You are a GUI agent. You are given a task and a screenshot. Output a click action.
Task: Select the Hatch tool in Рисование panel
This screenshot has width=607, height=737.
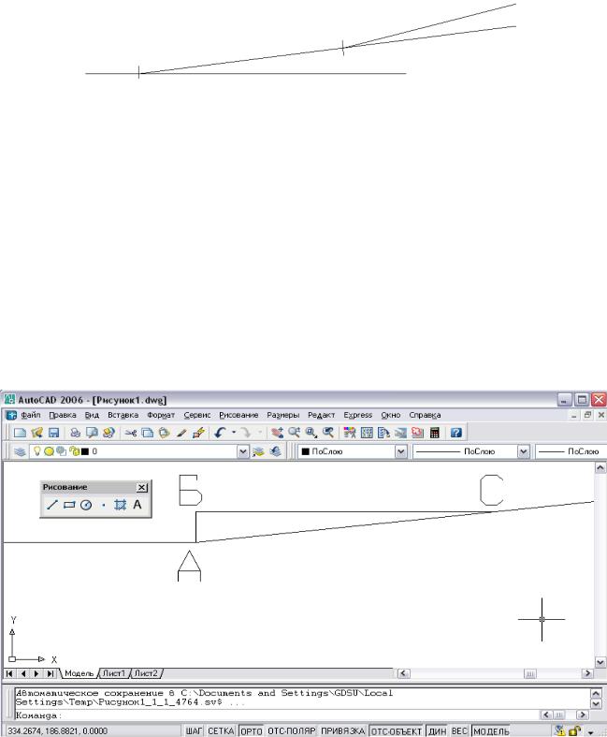(x=120, y=505)
